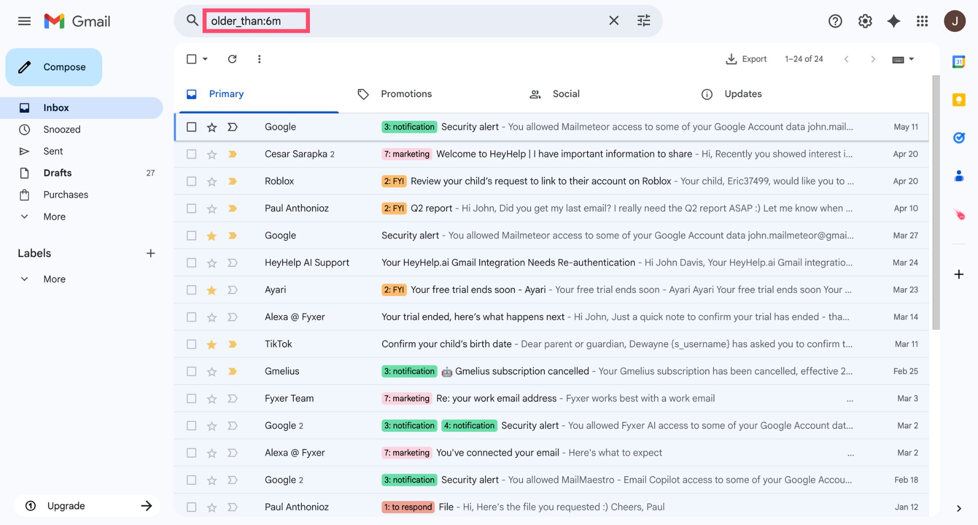This screenshot has height=525, width=978.
Task: Star the Google May 11 security alert
Action: pyautogui.click(x=212, y=127)
